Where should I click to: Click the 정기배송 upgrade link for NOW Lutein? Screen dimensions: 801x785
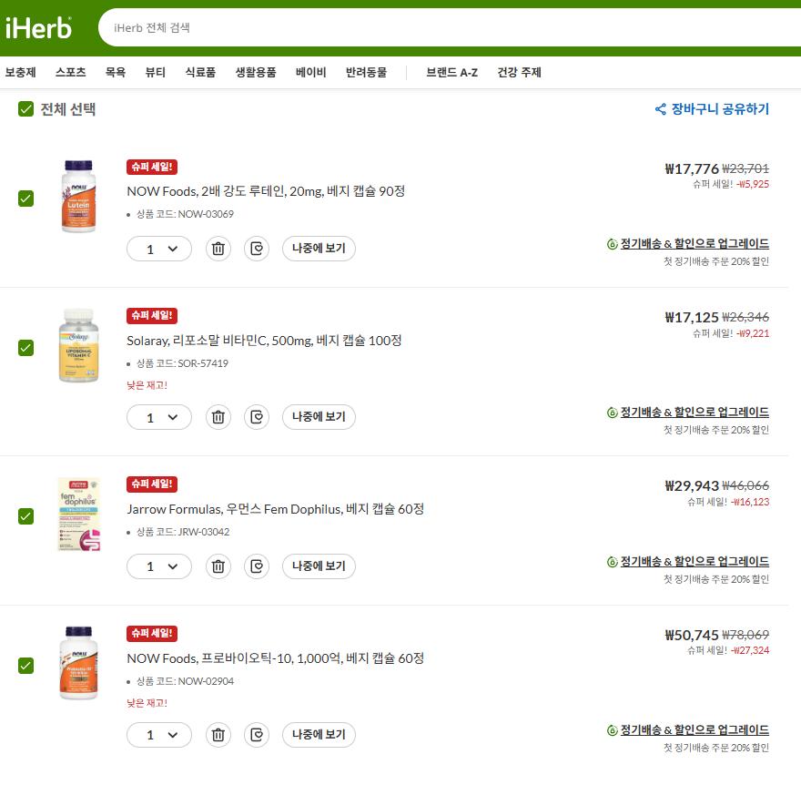(x=694, y=244)
